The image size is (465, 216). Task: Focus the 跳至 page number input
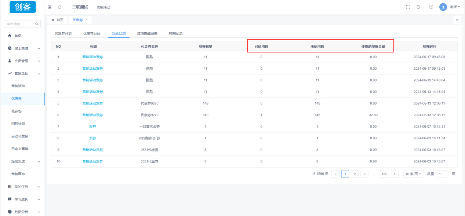tap(443, 174)
